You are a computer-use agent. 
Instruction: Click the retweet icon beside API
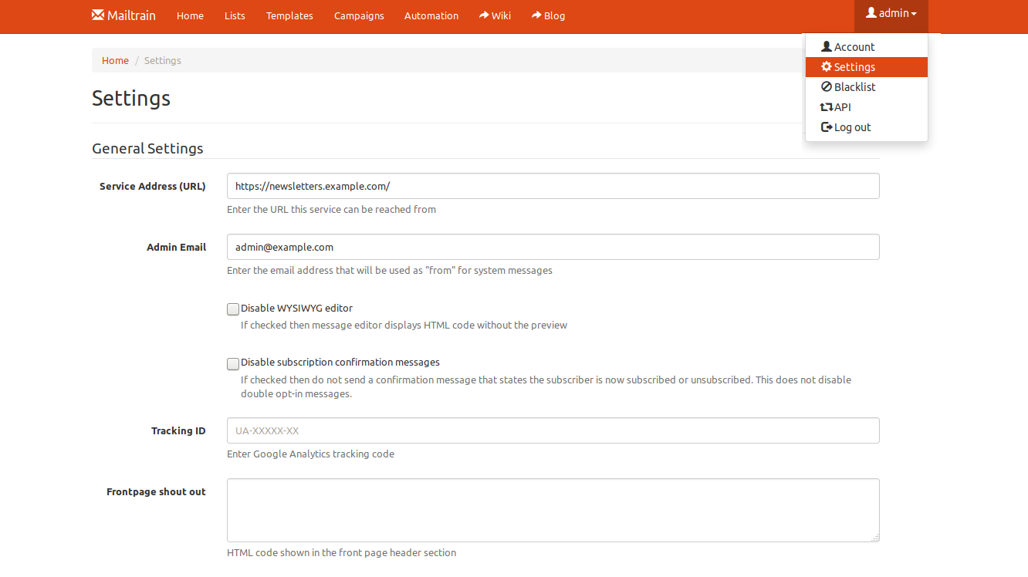827,107
